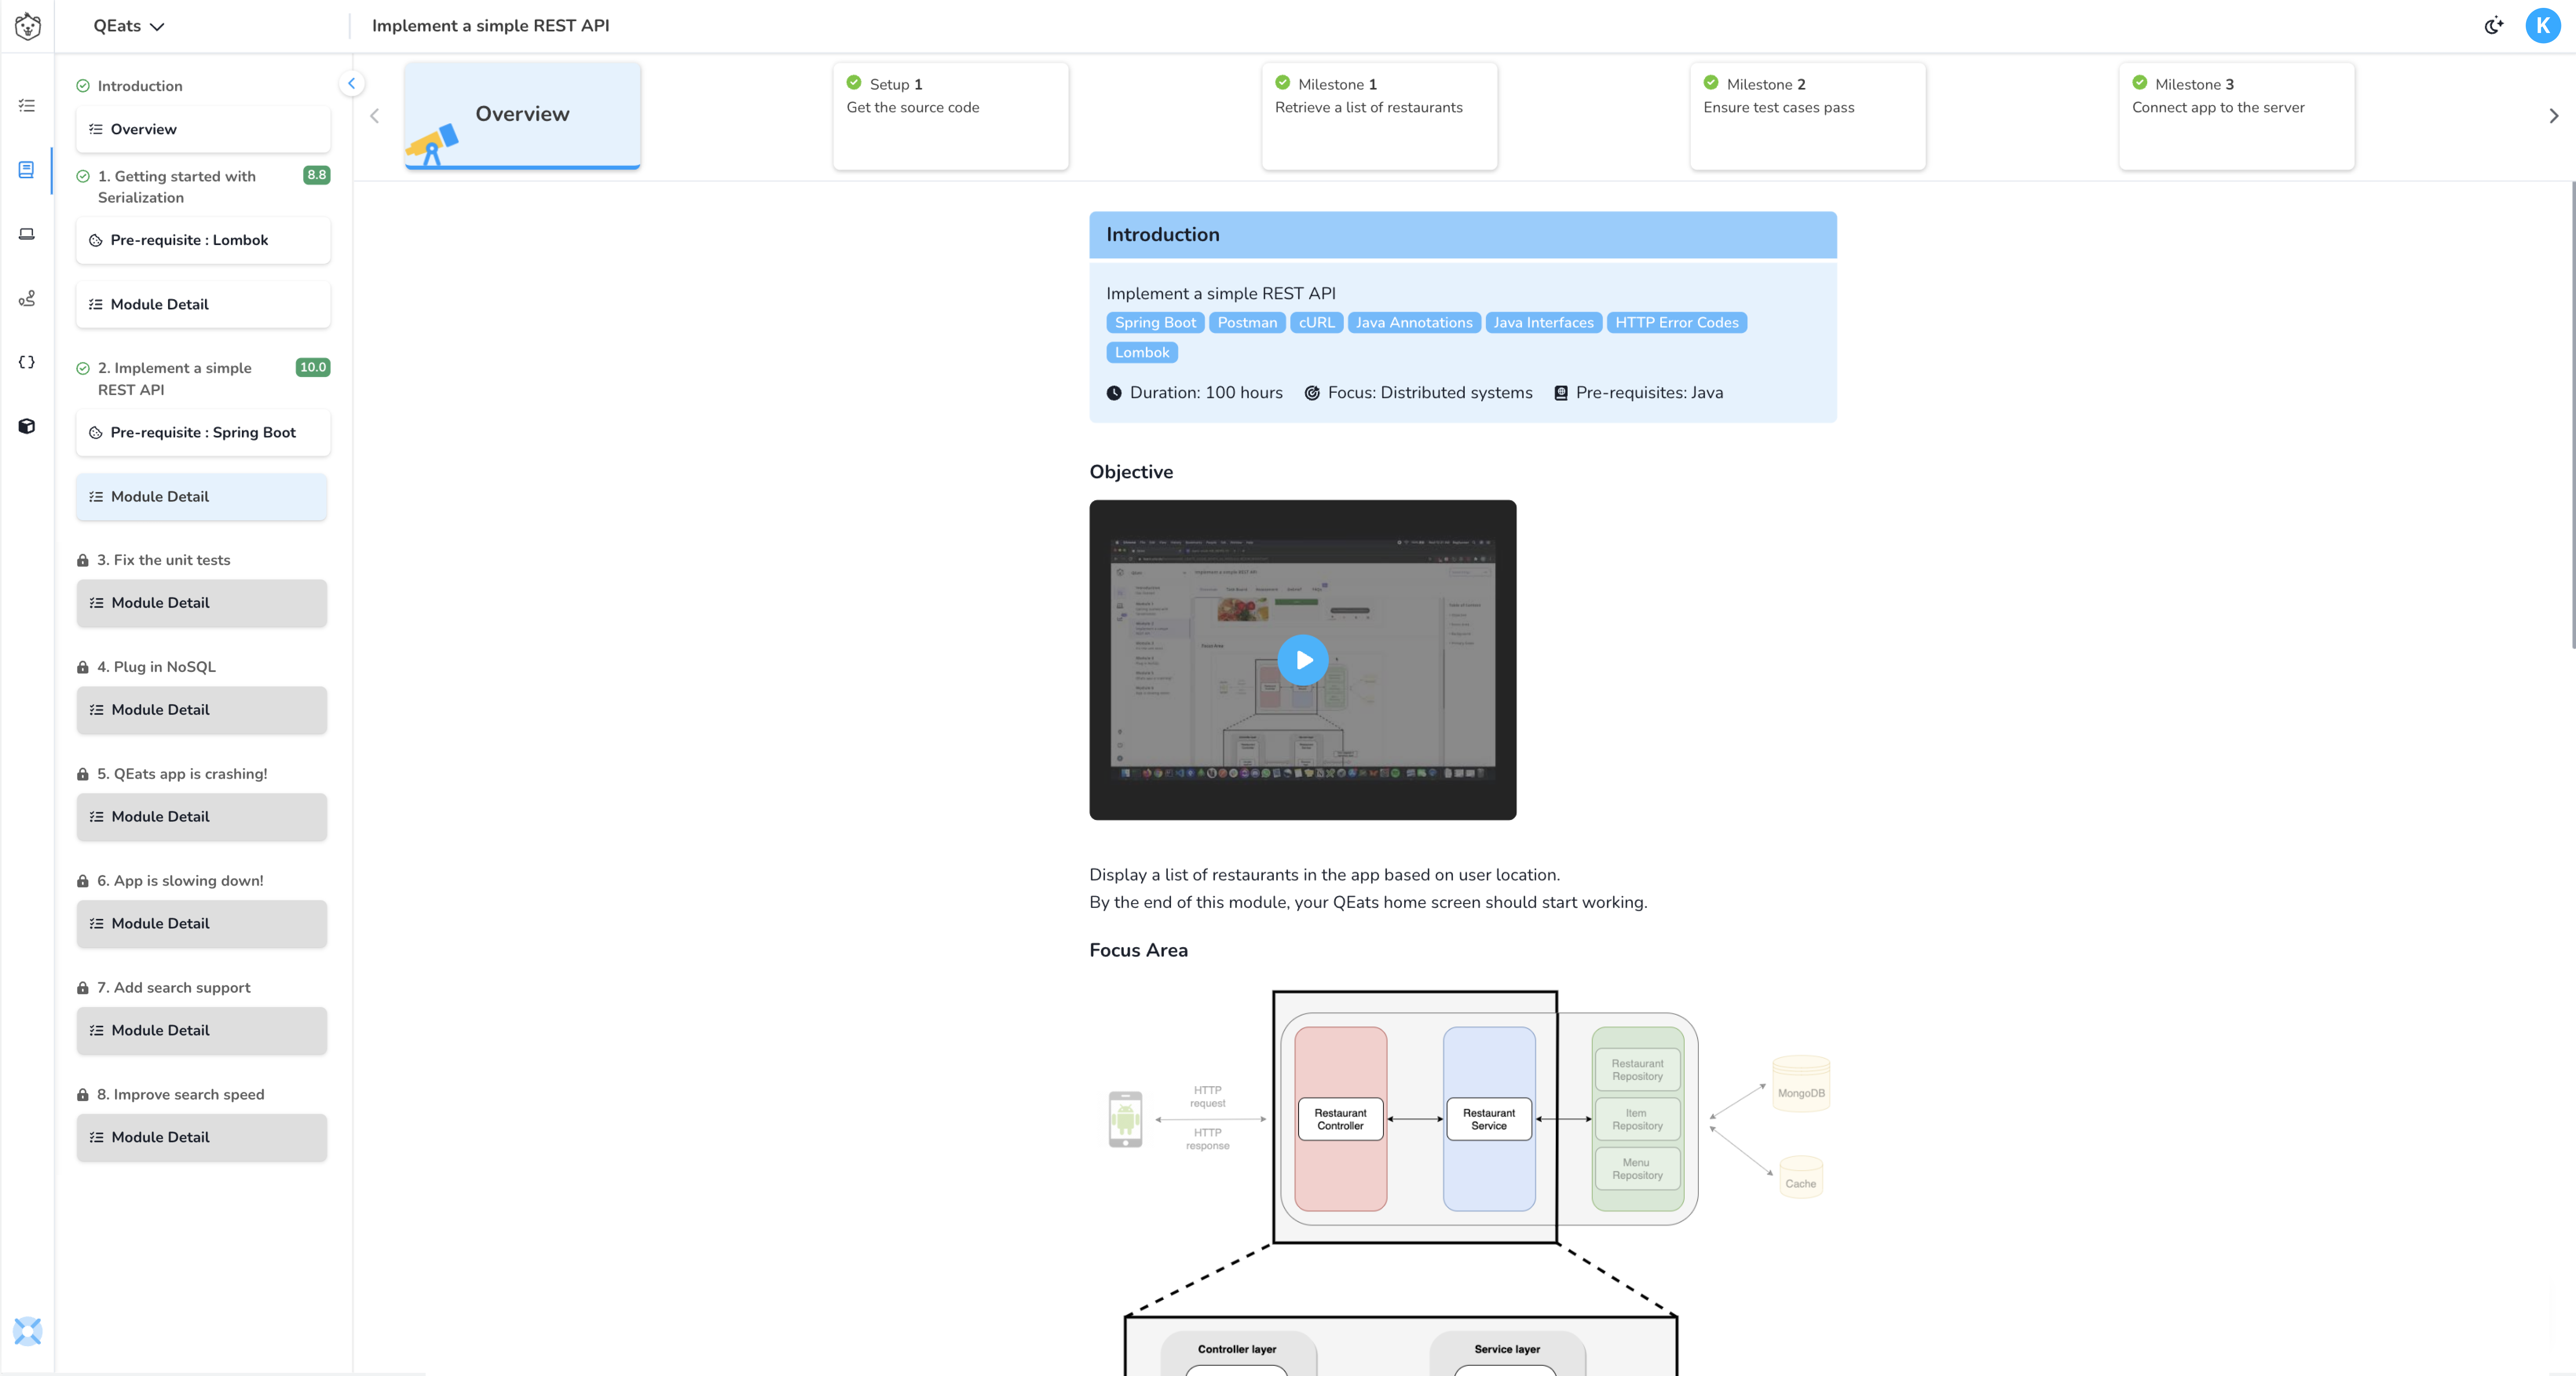
Task: Select the Overview card tab
Action: [522, 116]
